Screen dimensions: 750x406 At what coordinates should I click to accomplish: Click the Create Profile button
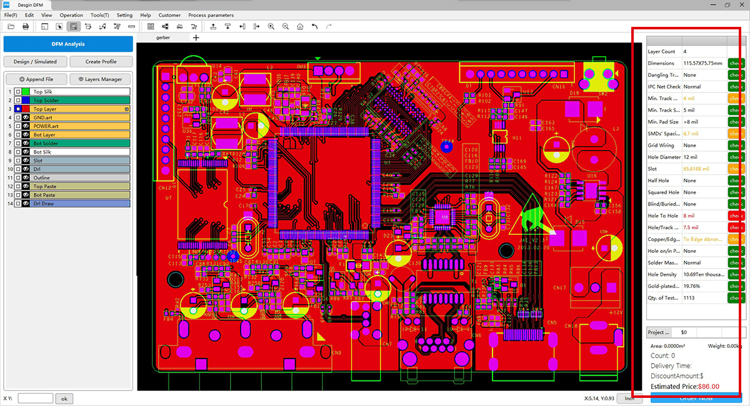[x=101, y=61]
